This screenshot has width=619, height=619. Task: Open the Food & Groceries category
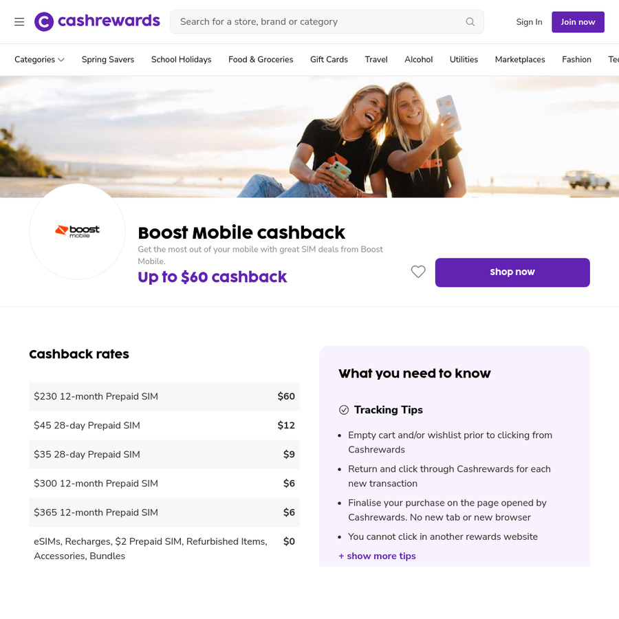point(261,60)
